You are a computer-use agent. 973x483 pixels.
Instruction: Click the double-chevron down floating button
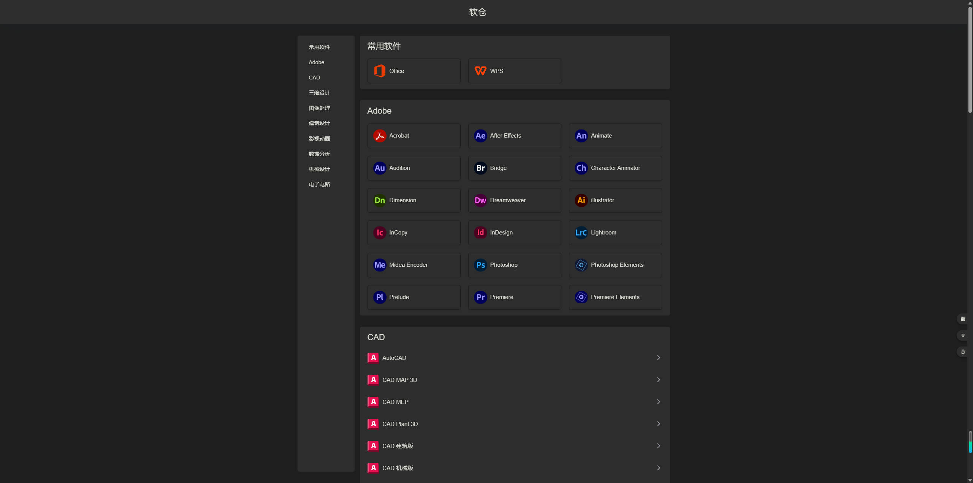click(963, 336)
